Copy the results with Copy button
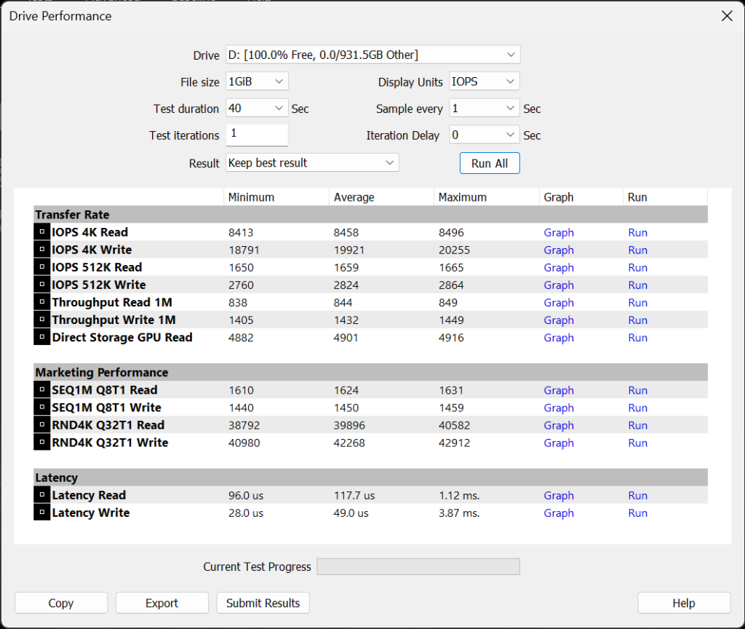745x629 pixels. pos(61,603)
